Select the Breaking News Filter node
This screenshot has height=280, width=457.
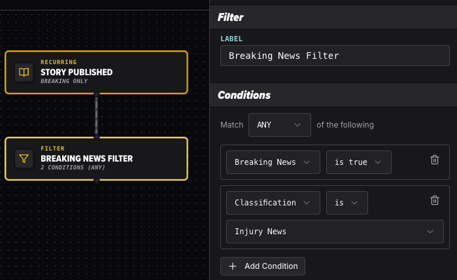97,159
